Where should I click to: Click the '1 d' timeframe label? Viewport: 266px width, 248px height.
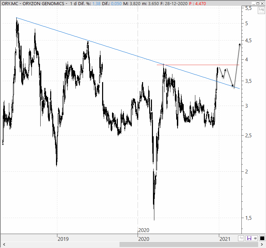(73, 3)
